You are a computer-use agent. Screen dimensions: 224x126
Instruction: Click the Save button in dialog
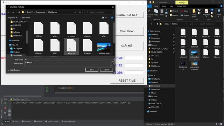(x=92, y=70)
